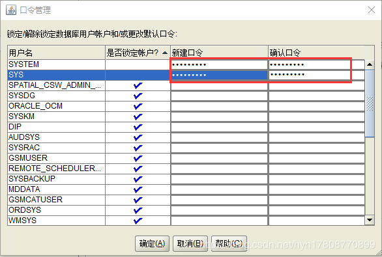Select the AUDSYS user name
Viewport: 382px width, 257px height.
click(24, 137)
